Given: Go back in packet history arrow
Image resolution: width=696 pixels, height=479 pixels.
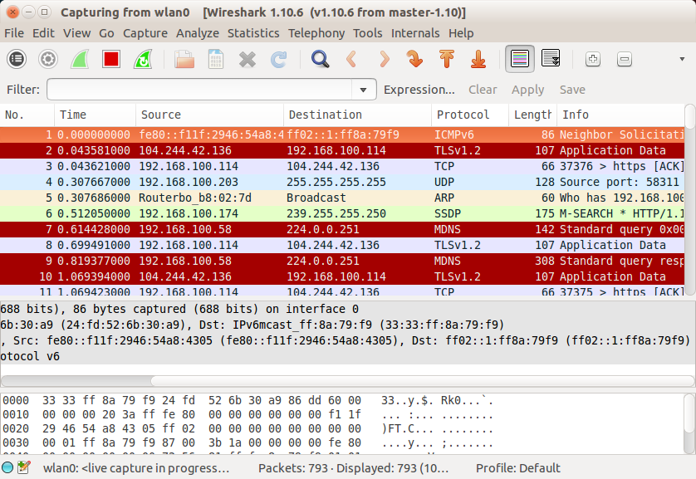Looking at the screenshot, I should click(351, 59).
